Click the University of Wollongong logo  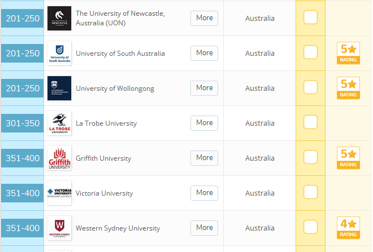[59, 88]
